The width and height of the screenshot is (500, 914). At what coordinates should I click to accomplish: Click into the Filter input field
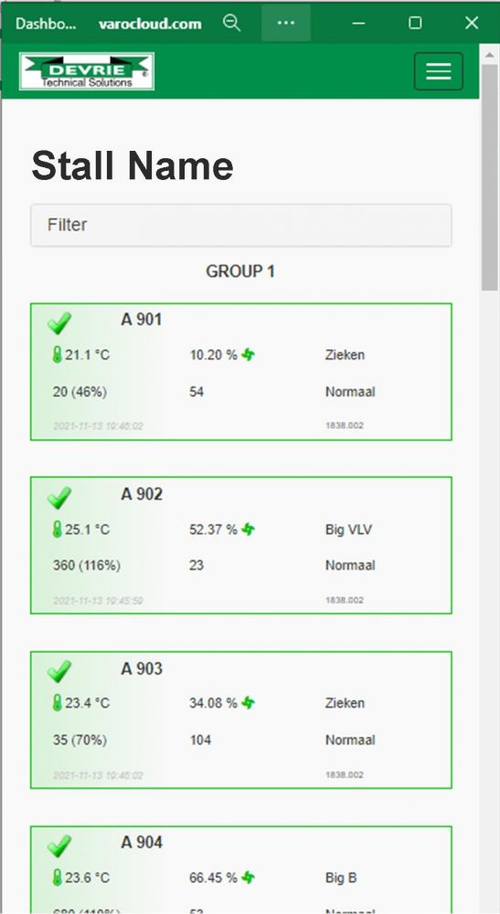pyautogui.click(x=240, y=225)
